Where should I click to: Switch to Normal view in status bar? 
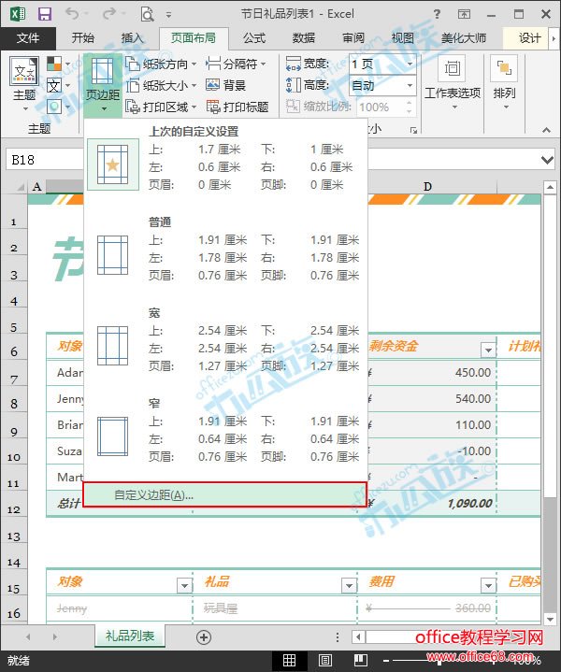(x=289, y=661)
